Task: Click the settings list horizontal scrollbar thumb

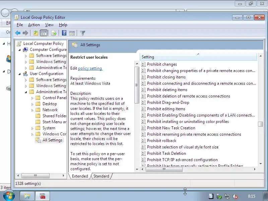Action: (x=164, y=169)
